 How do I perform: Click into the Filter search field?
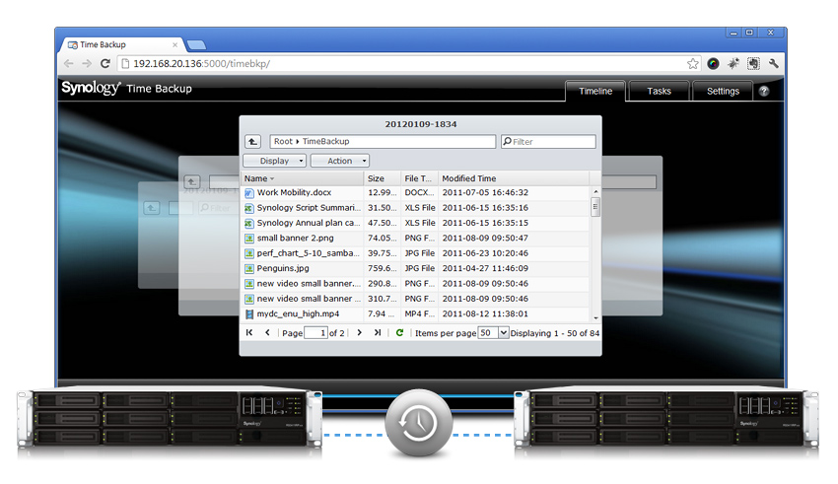[x=552, y=142]
